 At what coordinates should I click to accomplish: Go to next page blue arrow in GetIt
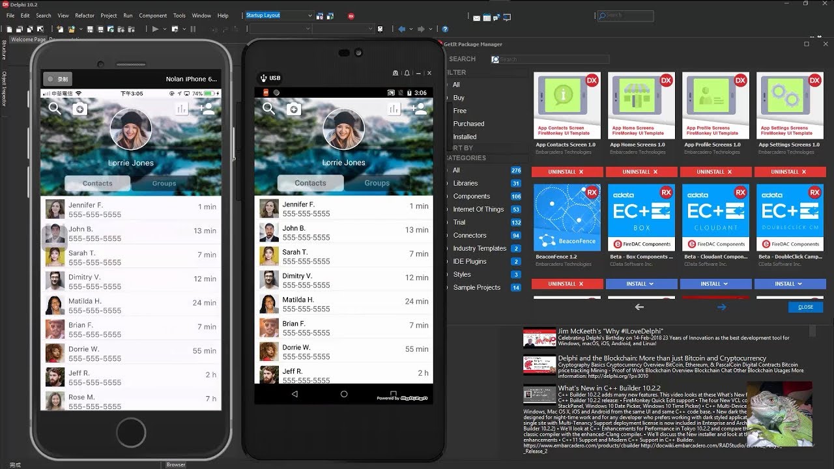[721, 307]
